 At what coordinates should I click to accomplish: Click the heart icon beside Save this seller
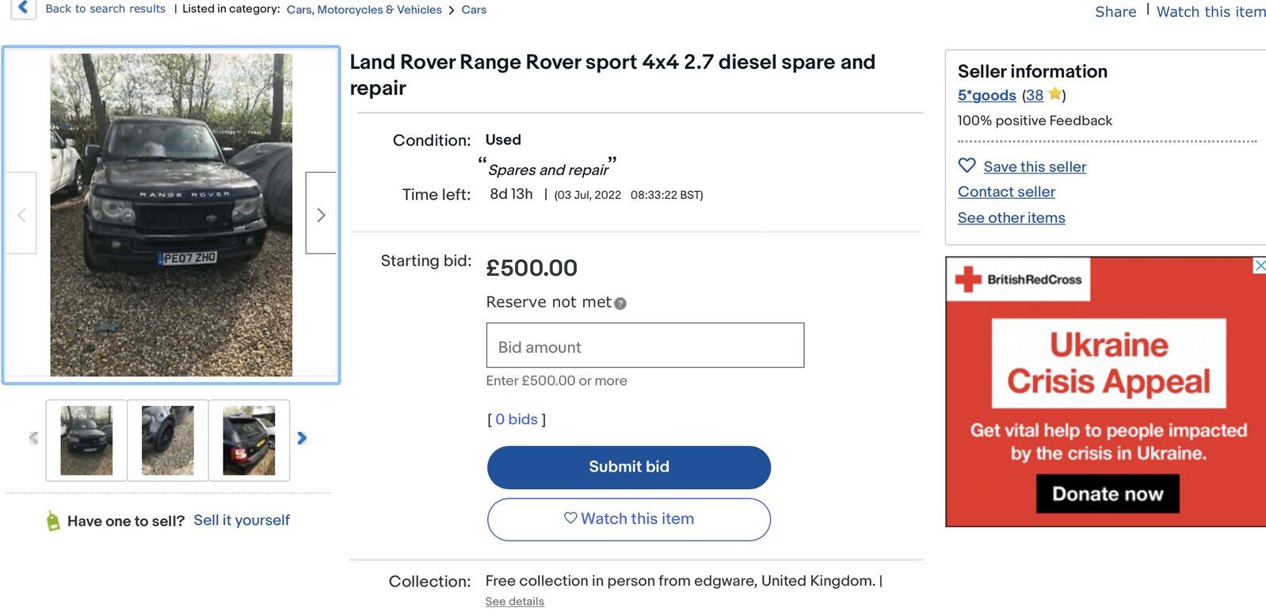pos(967,166)
